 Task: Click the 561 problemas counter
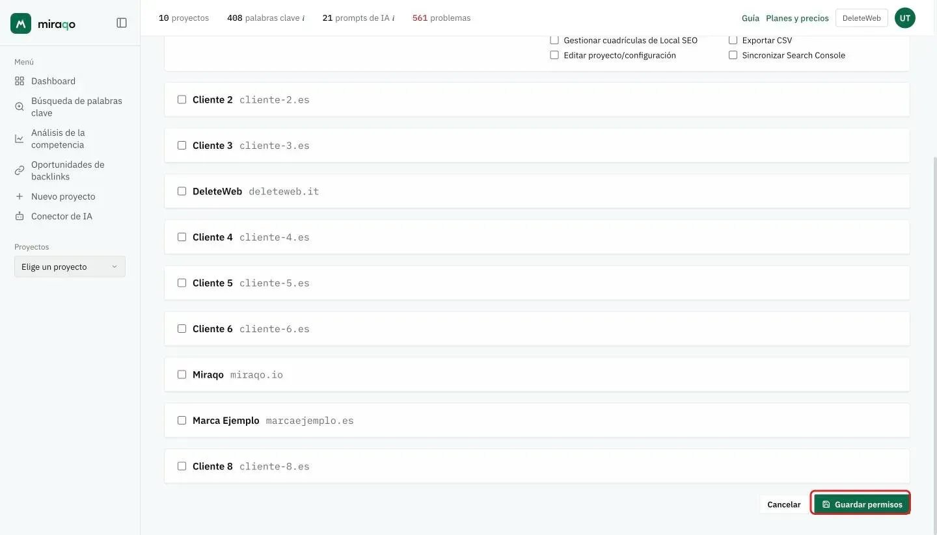(x=441, y=18)
